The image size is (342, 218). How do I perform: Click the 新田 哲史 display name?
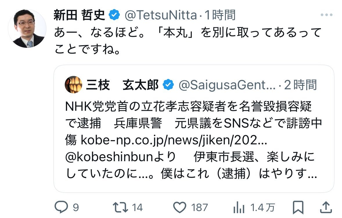[x=79, y=15]
